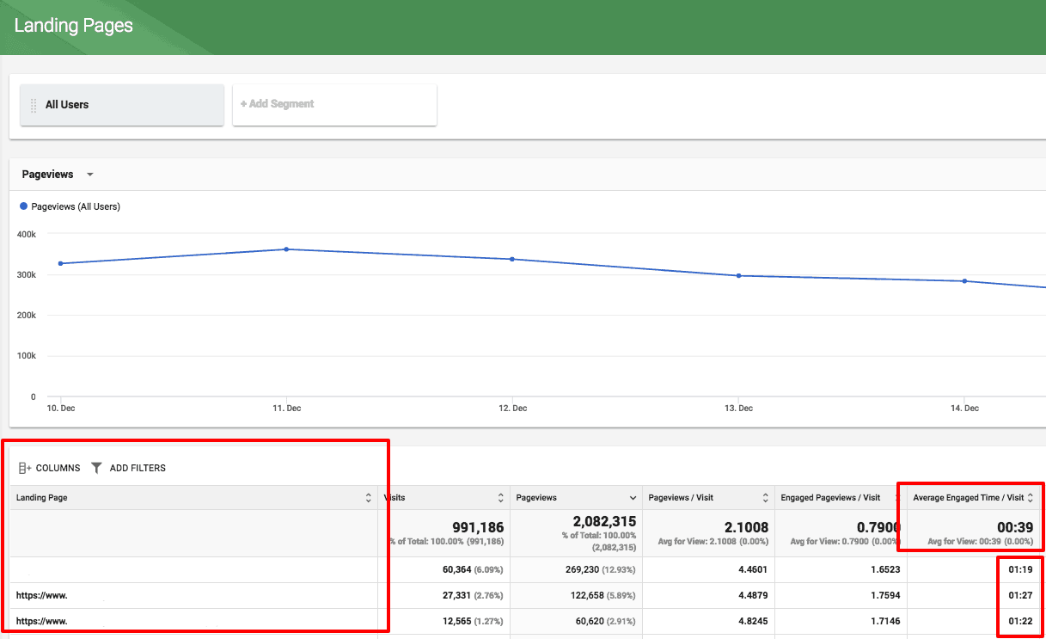The height and width of the screenshot is (639, 1046).
Task: Click the ADD FILTERS funnel icon
Action: [x=96, y=468]
